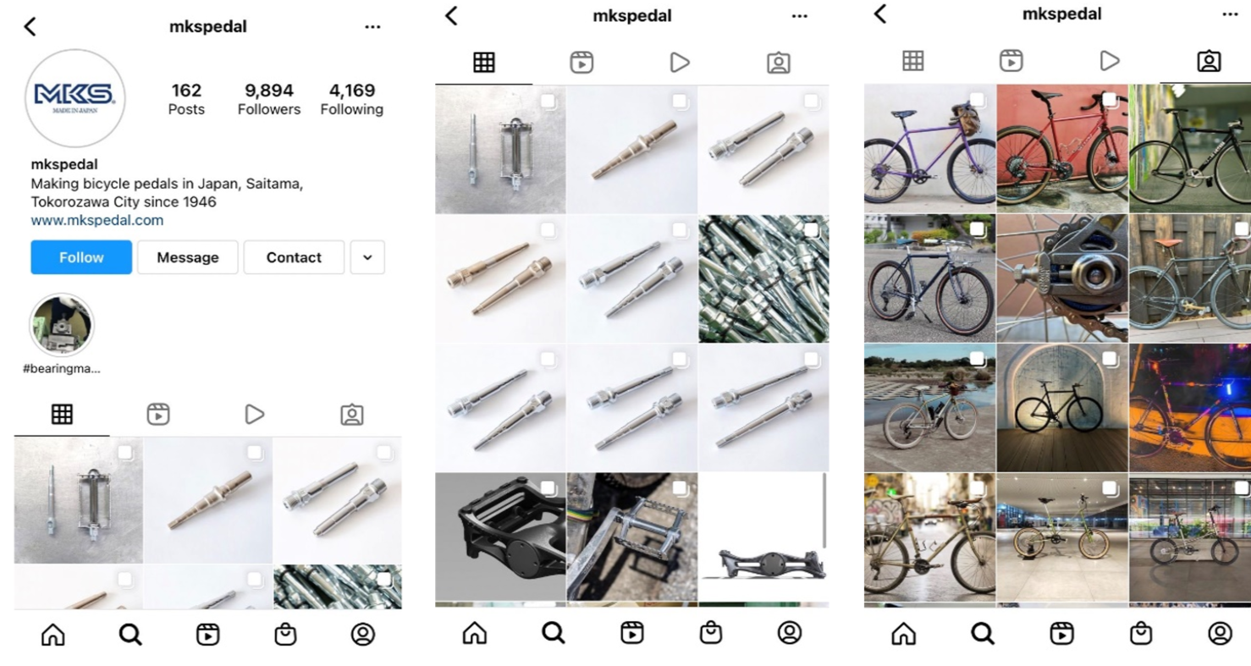1251x666 pixels.
Task: Open the #bearingma... story highlight
Action: (62, 326)
